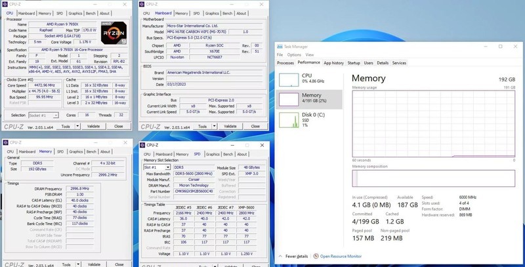
Task: Click processor Name field AMD Ryzen 9 7950X
Action: 64,24
